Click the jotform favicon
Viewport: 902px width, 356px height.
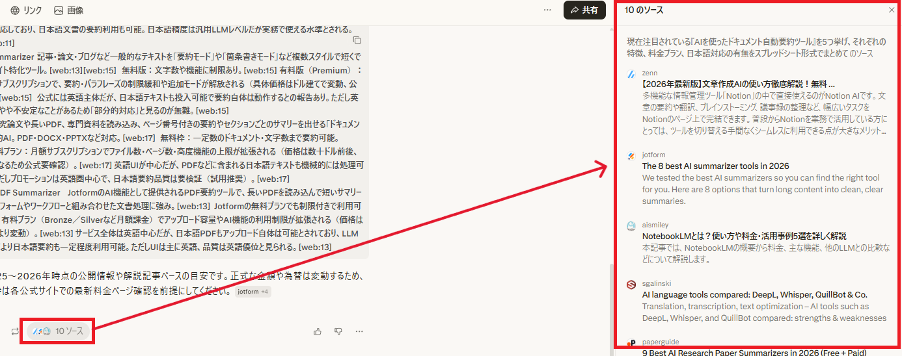coord(631,156)
